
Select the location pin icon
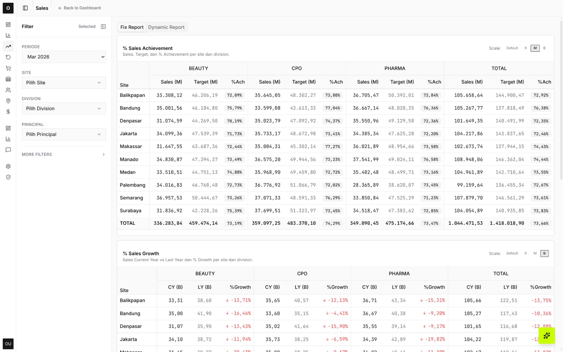pos(8,101)
